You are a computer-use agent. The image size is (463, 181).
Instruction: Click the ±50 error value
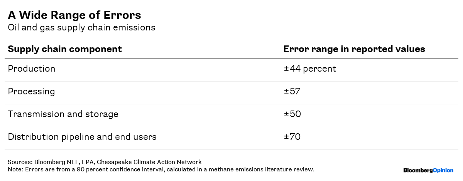coord(292,114)
